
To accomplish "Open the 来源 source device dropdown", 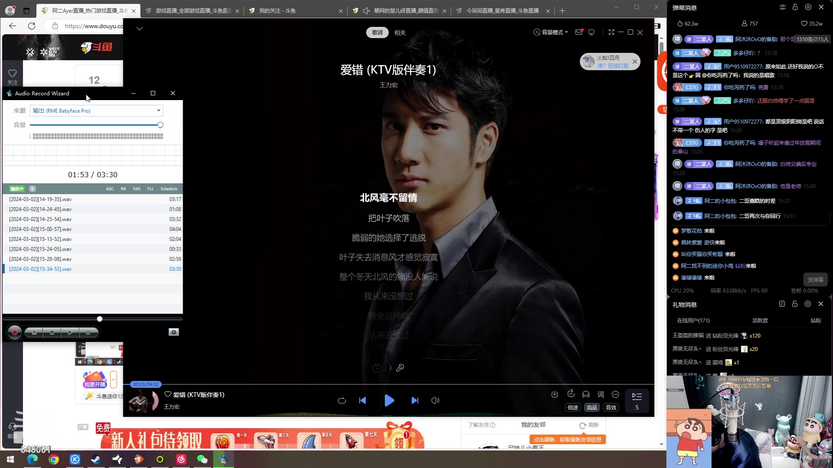I will (159, 111).
